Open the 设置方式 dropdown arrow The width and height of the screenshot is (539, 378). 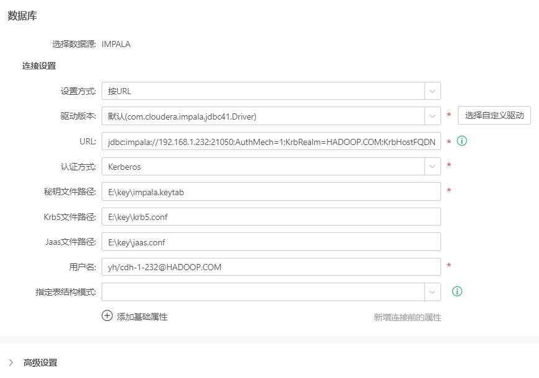(432, 91)
